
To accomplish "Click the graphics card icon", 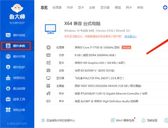I will click(x=48, y=63).
